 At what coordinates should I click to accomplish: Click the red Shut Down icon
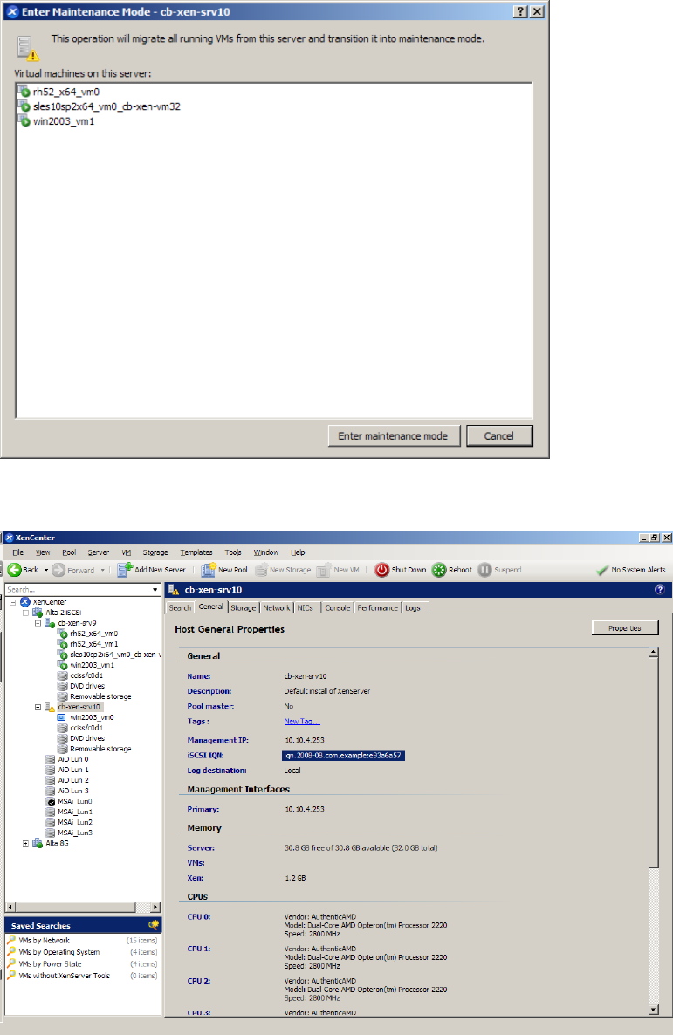tap(381, 570)
